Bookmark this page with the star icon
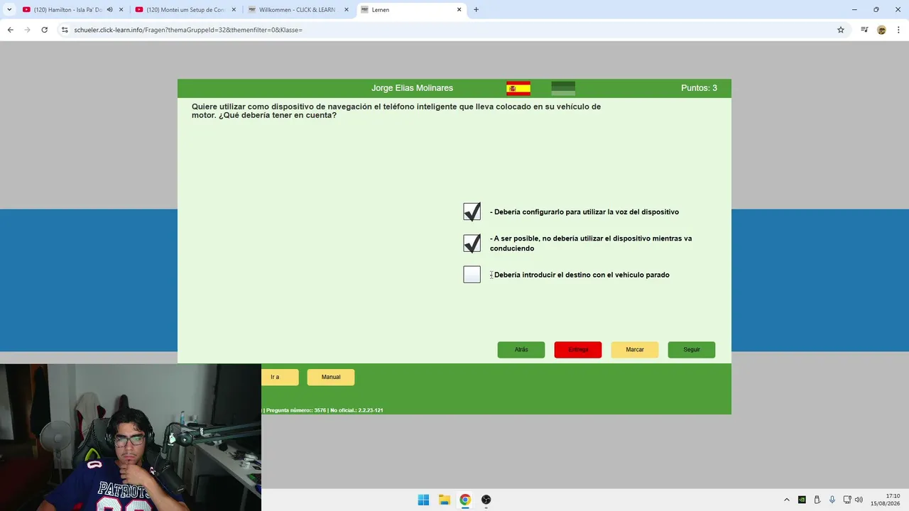Image resolution: width=909 pixels, height=511 pixels. pyautogui.click(x=841, y=30)
